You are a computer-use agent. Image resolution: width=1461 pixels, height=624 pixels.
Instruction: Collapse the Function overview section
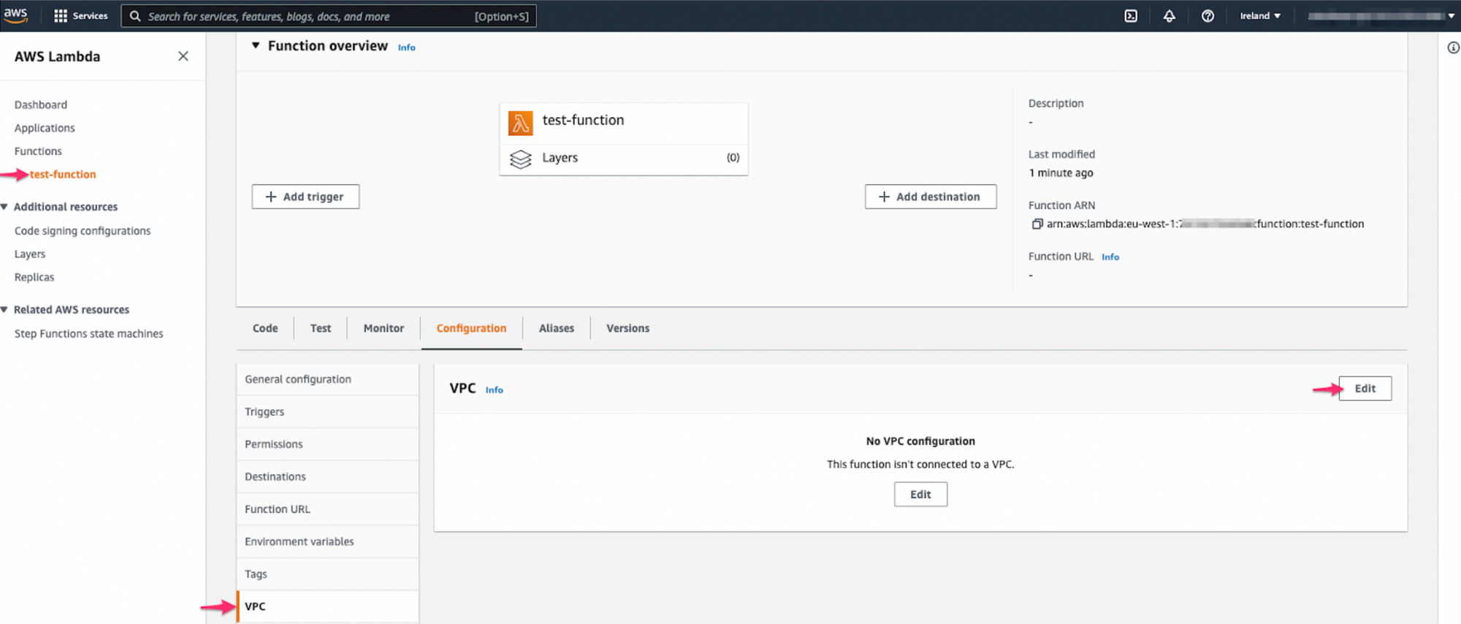(256, 46)
